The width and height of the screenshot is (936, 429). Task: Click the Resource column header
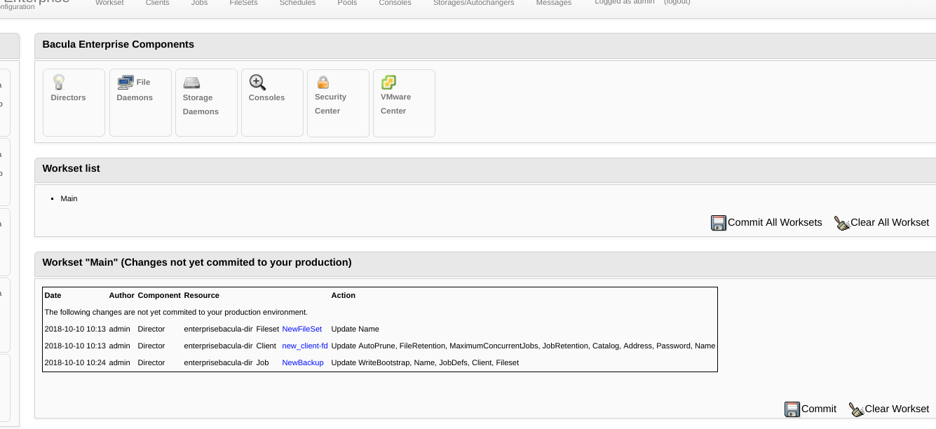(201, 295)
